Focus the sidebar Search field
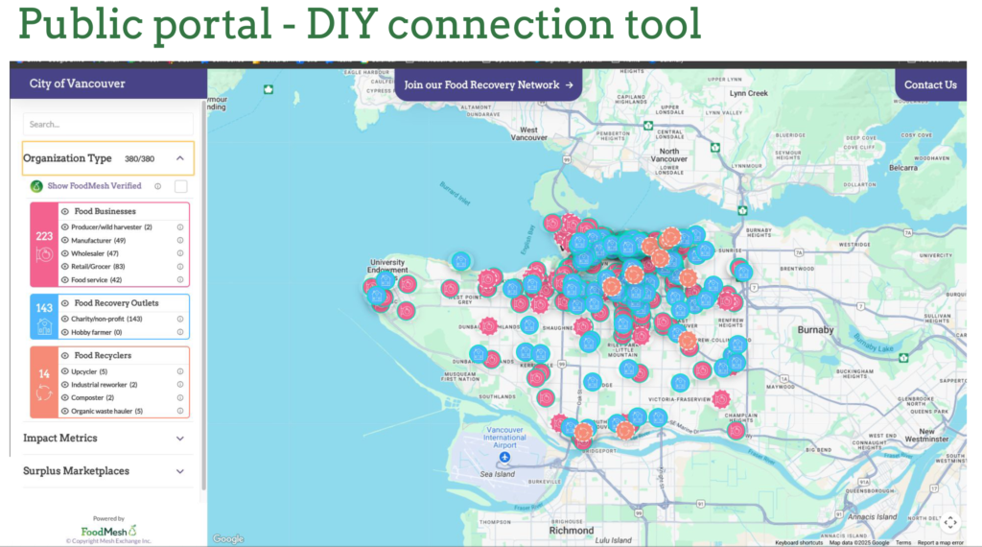The image size is (982, 547). pyautogui.click(x=107, y=124)
